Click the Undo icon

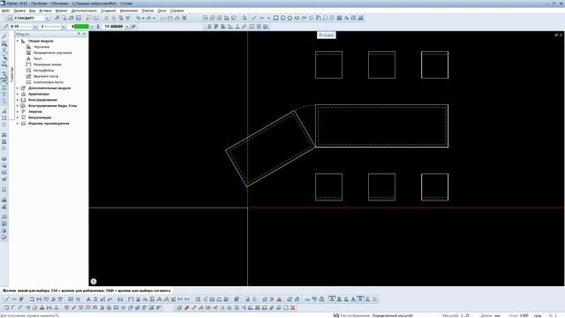[139, 18]
